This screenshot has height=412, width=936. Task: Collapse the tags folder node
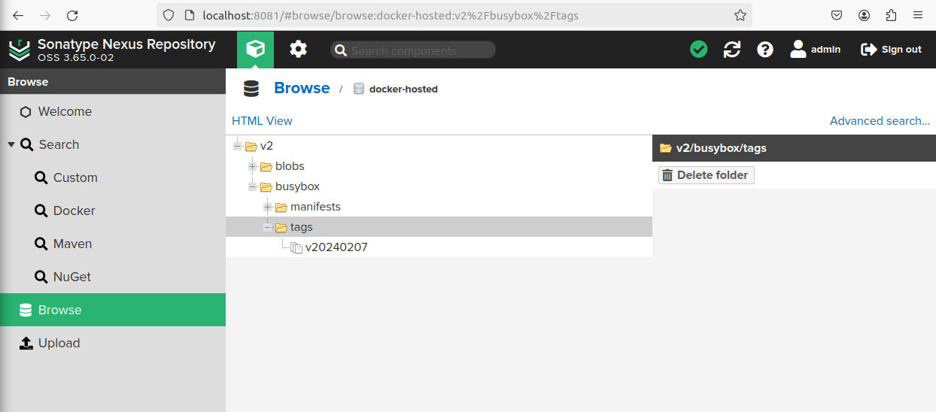[x=268, y=227]
